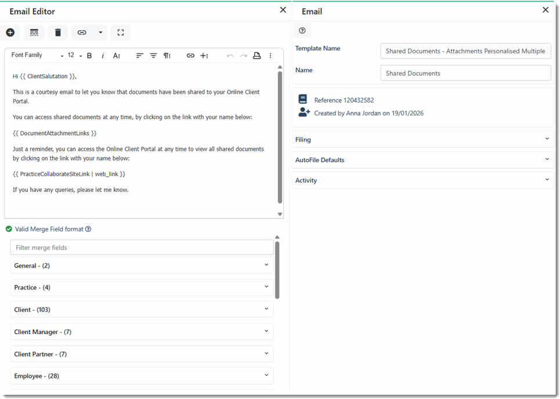The width and height of the screenshot is (560, 399).
Task: Click Reference 120432582 text
Action: 344,100
